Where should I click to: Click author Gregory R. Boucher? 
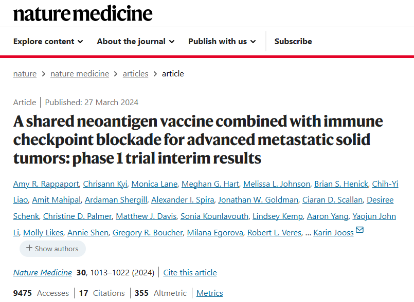click(x=148, y=233)
